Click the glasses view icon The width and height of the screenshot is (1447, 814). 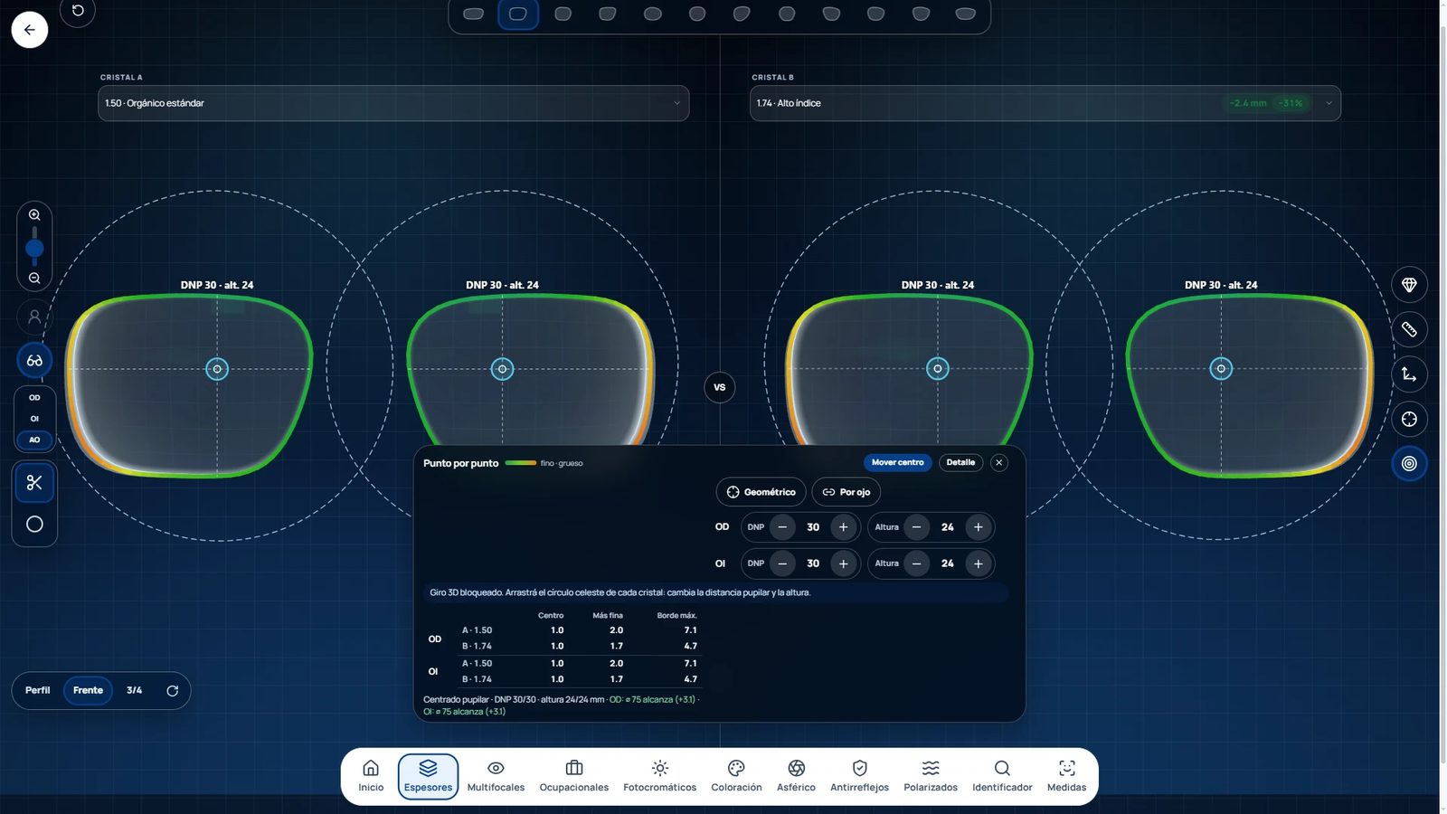click(34, 360)
